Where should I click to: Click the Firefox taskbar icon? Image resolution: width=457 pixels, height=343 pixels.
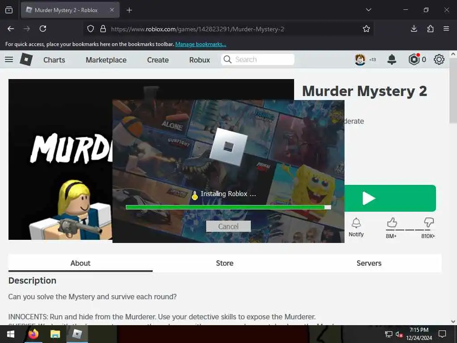(33, 334)
